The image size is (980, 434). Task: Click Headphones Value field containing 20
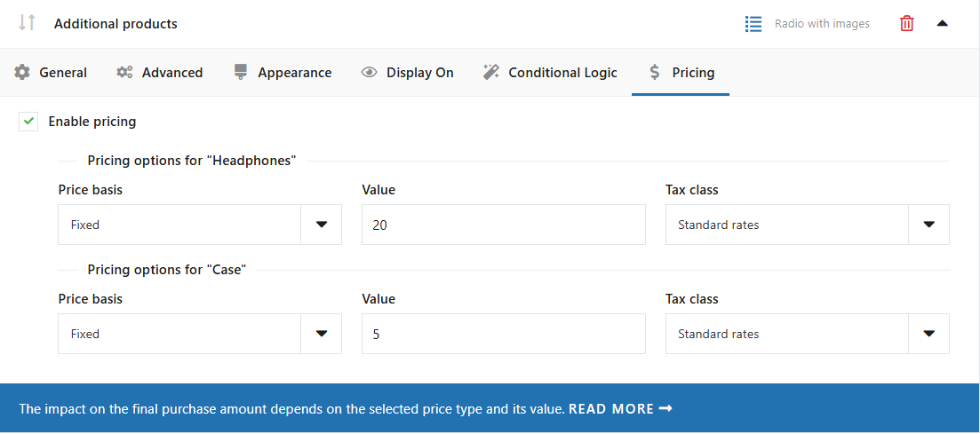(x=503, y=225)
